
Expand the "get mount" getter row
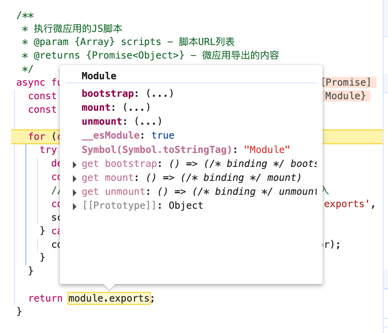click(x=74, y=178)
